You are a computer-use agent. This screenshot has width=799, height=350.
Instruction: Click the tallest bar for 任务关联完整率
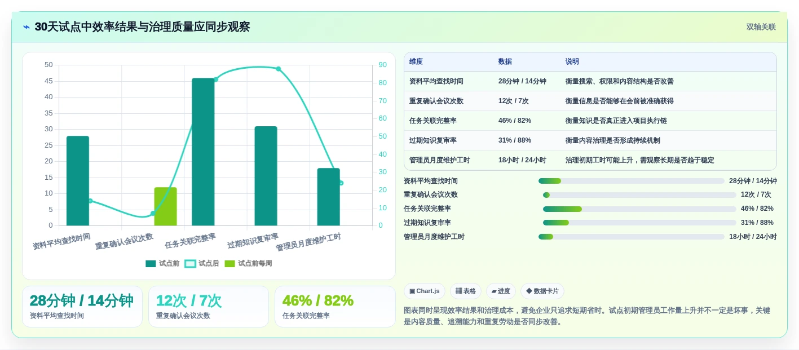tap(203, 152)
